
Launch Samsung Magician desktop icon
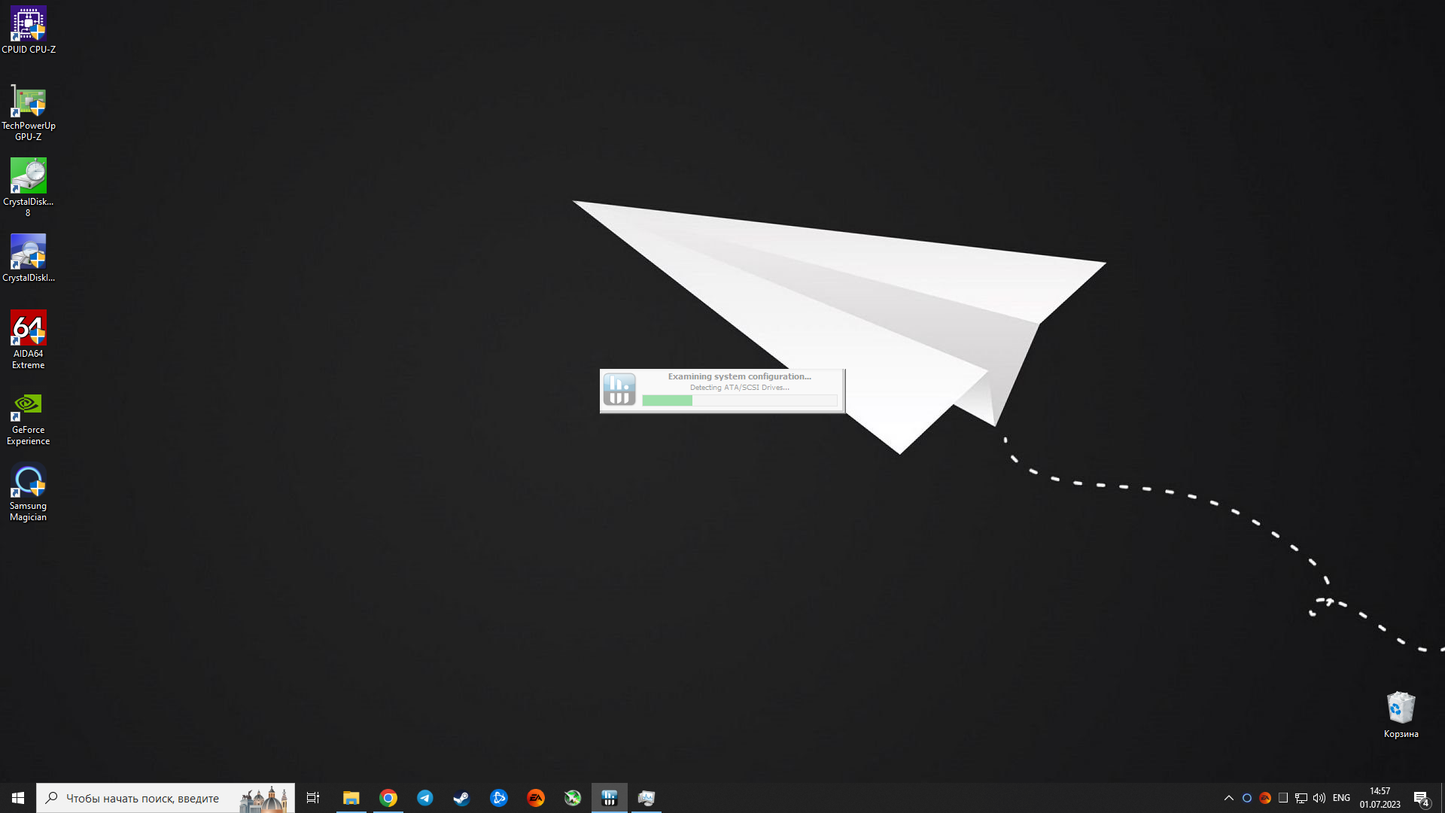tap(29, 482)
